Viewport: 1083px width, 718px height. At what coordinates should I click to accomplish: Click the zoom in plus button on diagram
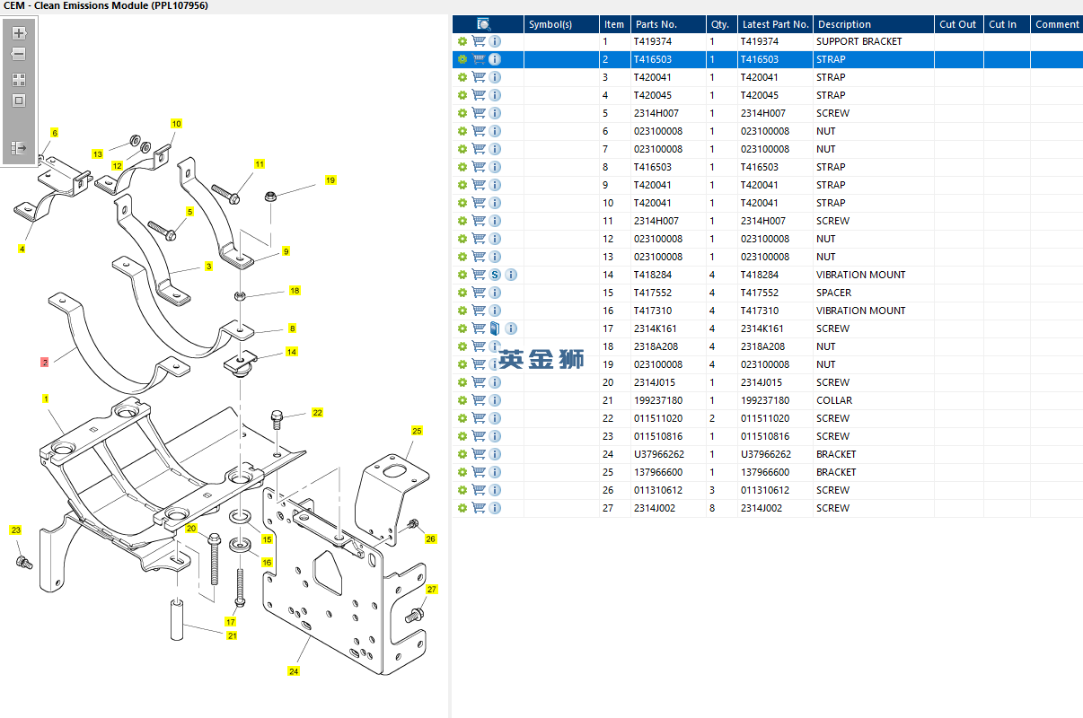point(19,33)
